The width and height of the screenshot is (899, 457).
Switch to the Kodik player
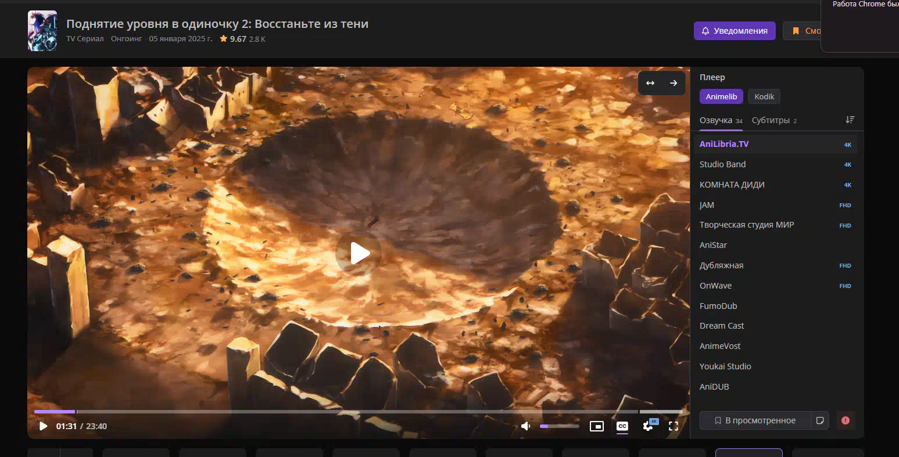(x=764, y=97)
